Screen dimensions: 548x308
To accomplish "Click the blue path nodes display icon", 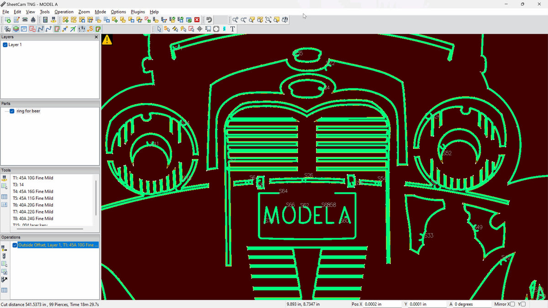I will [41, 29].
